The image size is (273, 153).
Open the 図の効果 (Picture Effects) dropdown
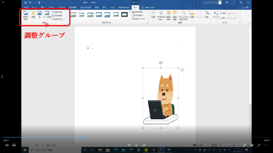pyautogui.click(x=138, y=15)
